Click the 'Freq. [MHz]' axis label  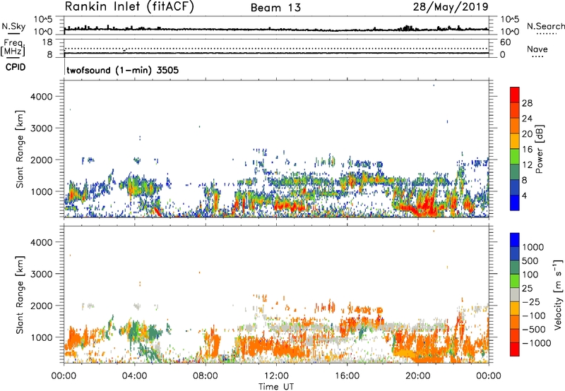[13, 47]
